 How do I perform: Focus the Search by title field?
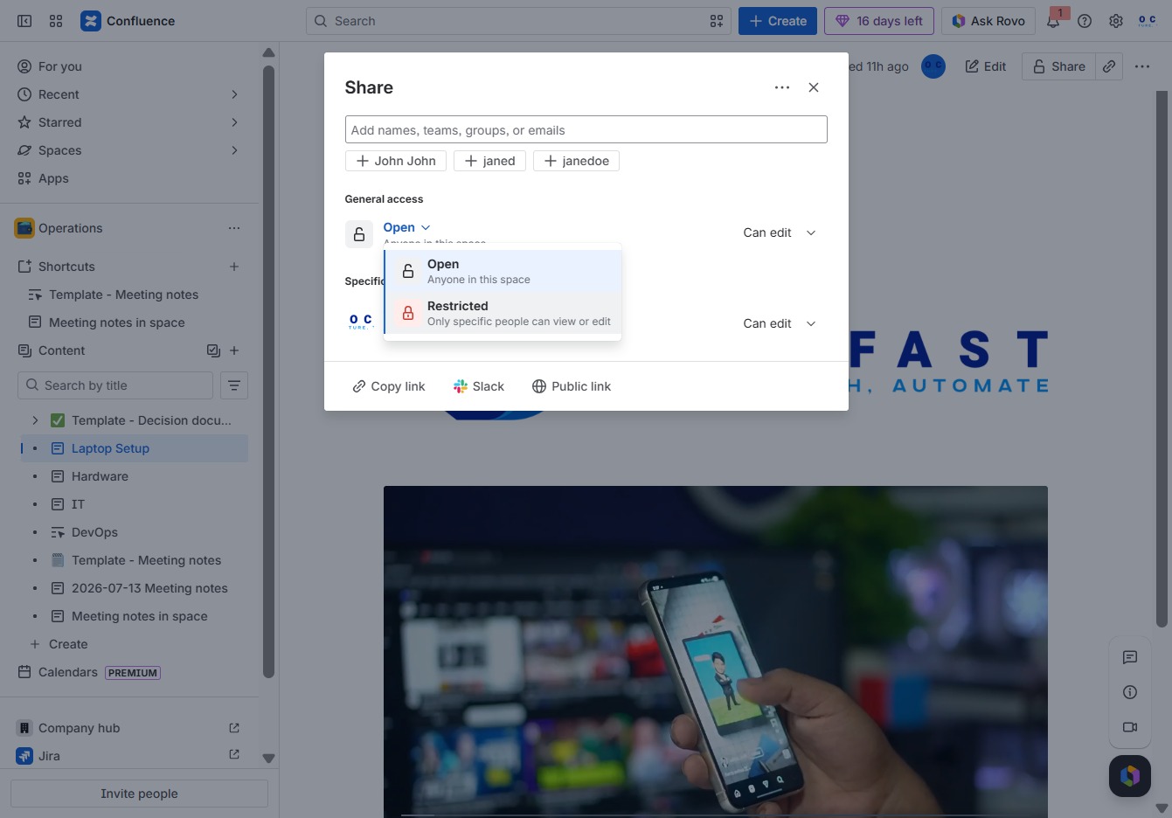click(115, 385)
